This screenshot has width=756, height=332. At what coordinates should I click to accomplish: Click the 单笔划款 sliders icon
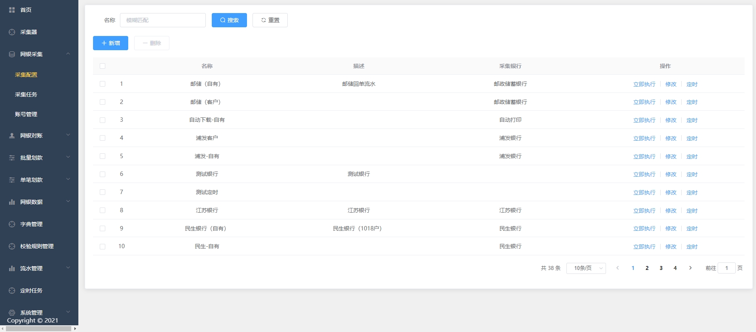tap(12, 180)
